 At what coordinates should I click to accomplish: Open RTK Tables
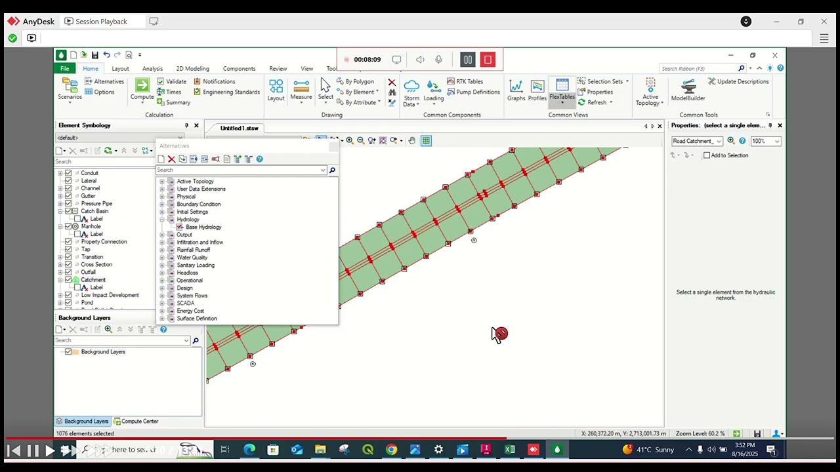tap(465, 81)
